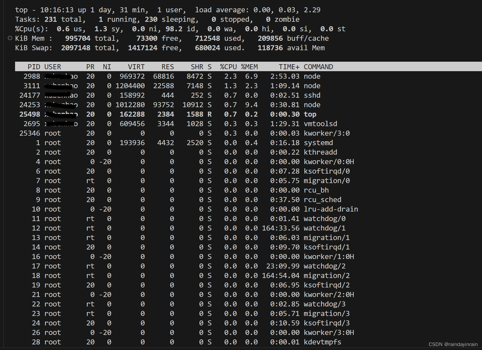Click the 118736 avail Mem value

[270, 48]
